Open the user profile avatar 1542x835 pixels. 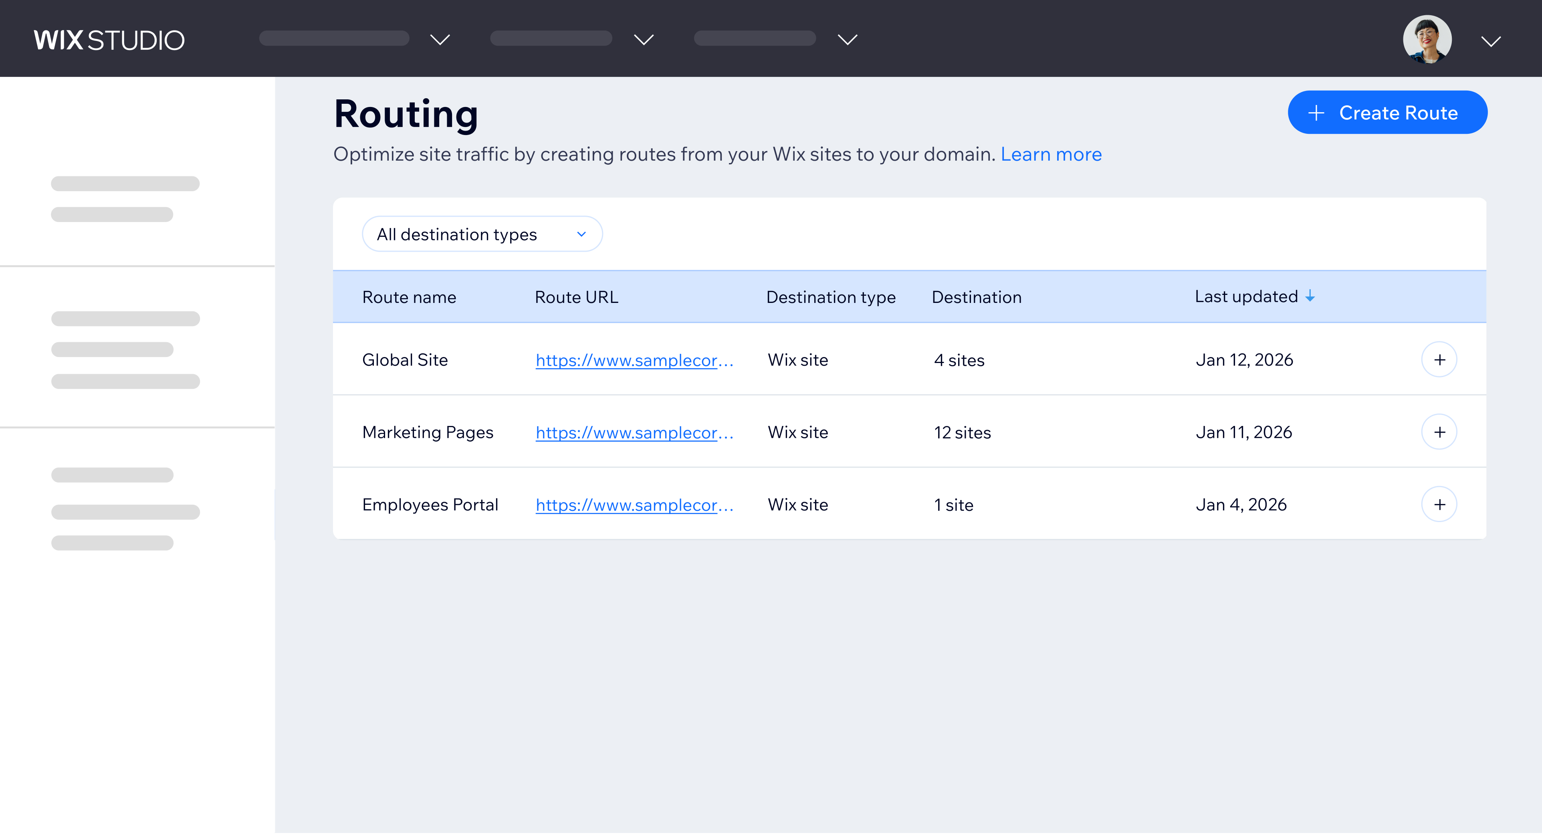(1427, 40)
